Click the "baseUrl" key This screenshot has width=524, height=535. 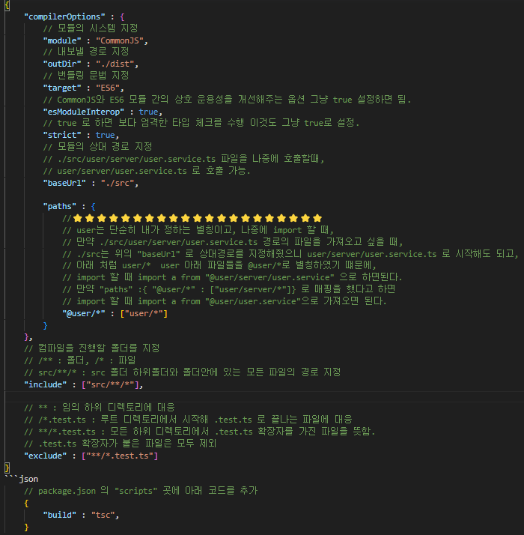tap(64, 183)
